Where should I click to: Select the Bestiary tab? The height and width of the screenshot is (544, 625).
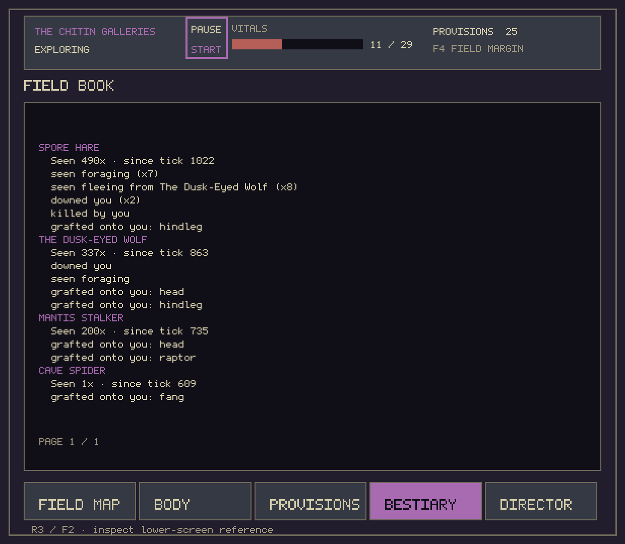tap(426, 501)
